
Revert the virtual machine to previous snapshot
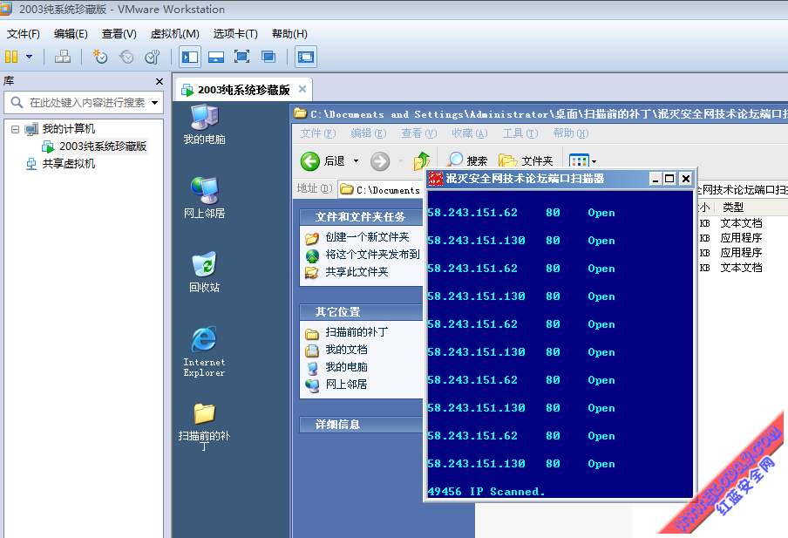click(126, 57)
